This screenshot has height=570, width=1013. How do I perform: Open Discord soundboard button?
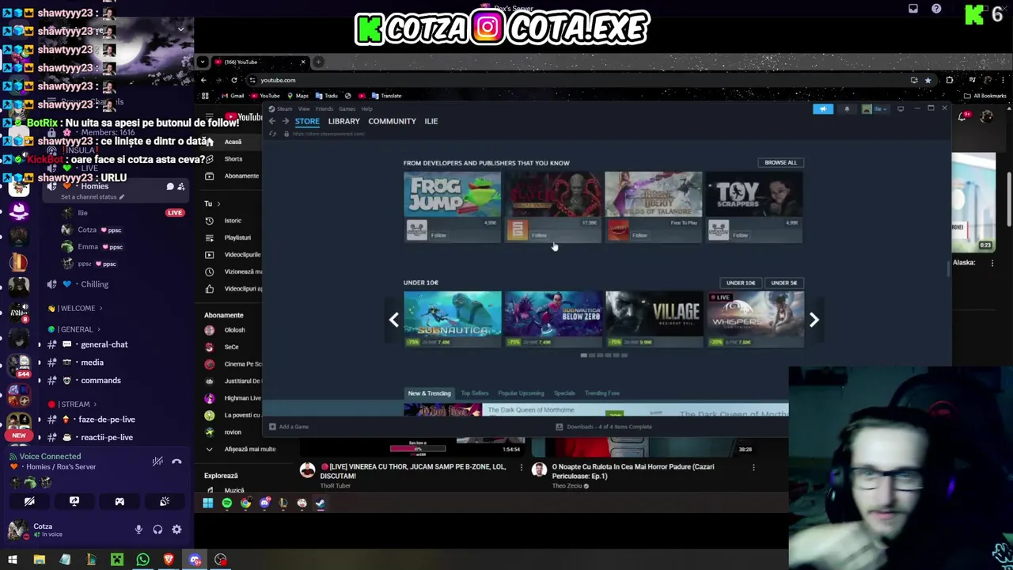click(x=165, y=501)
